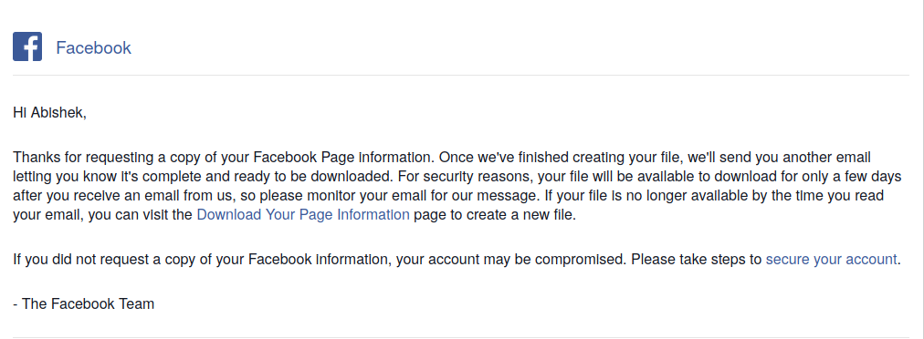This screenshot has height=339, width=924.
Task: Click the phrase Please take steps to
Action: click(x=697, y=259)
